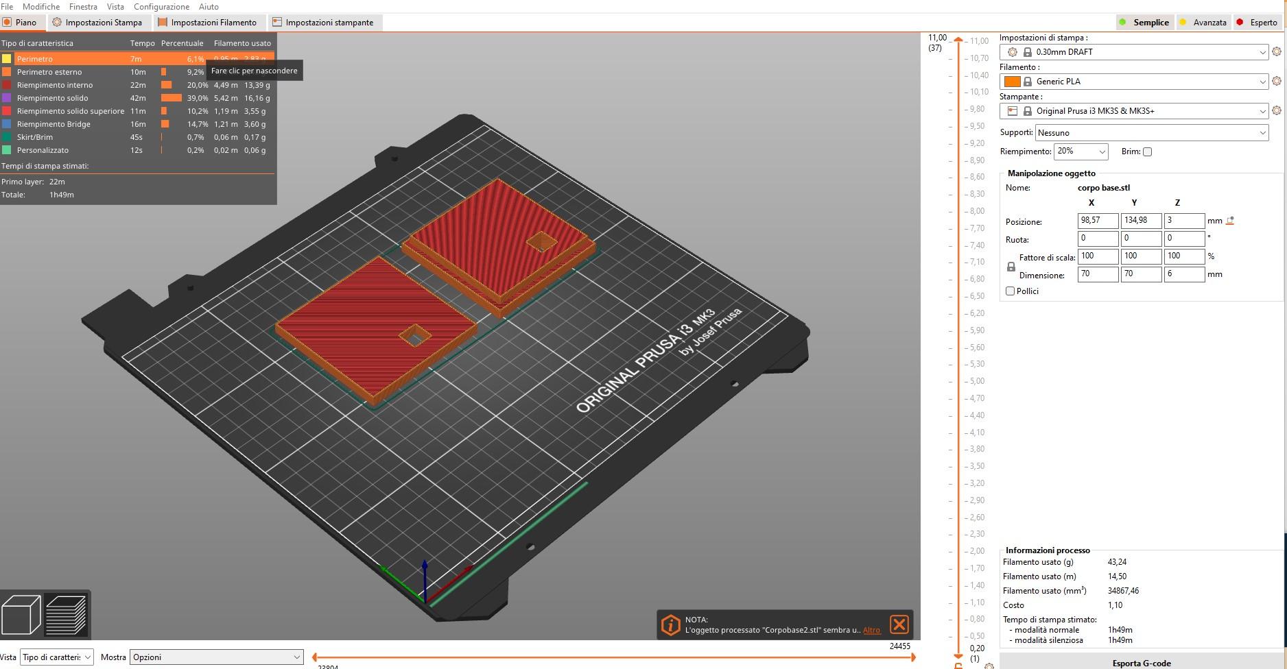Click the orange filament color swatch
This screenshot has width=1287, height=669.
tap(1012, 82)
